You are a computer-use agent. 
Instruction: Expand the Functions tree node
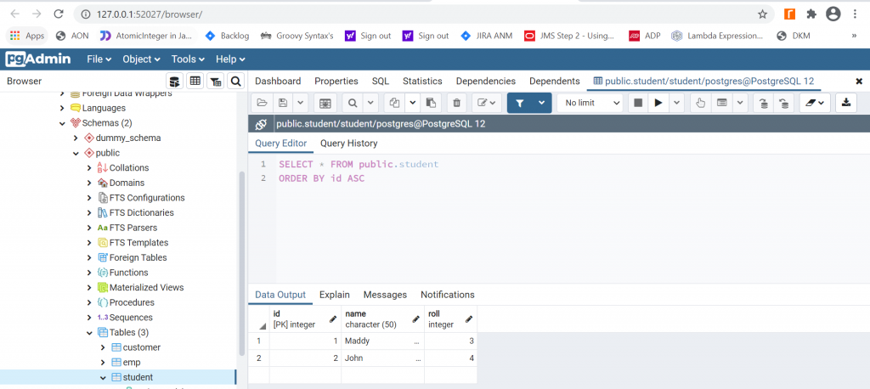point(89,273)
